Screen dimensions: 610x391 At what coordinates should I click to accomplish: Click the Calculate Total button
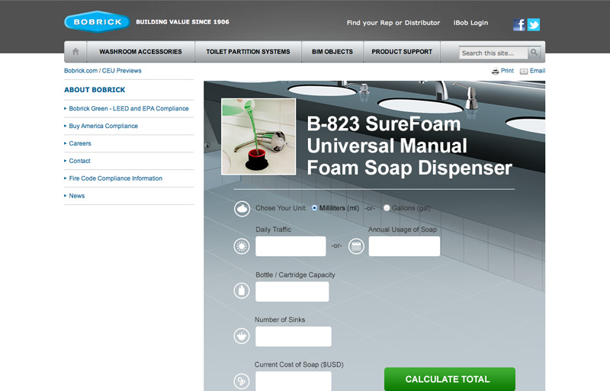(449, 379)
